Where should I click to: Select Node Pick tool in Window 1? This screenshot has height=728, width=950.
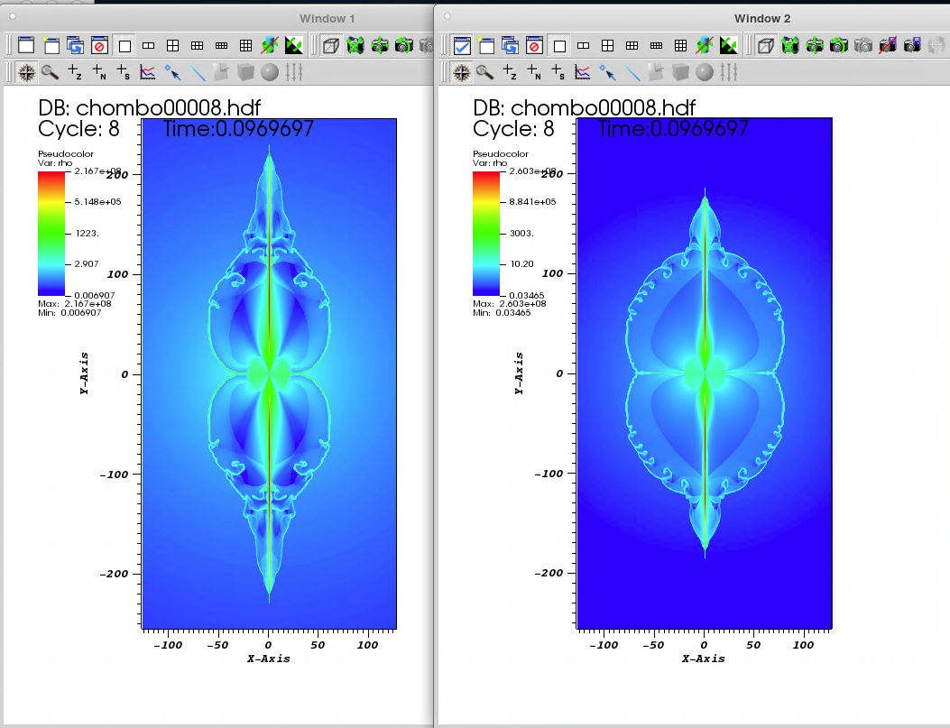click(x=98, y=73)
